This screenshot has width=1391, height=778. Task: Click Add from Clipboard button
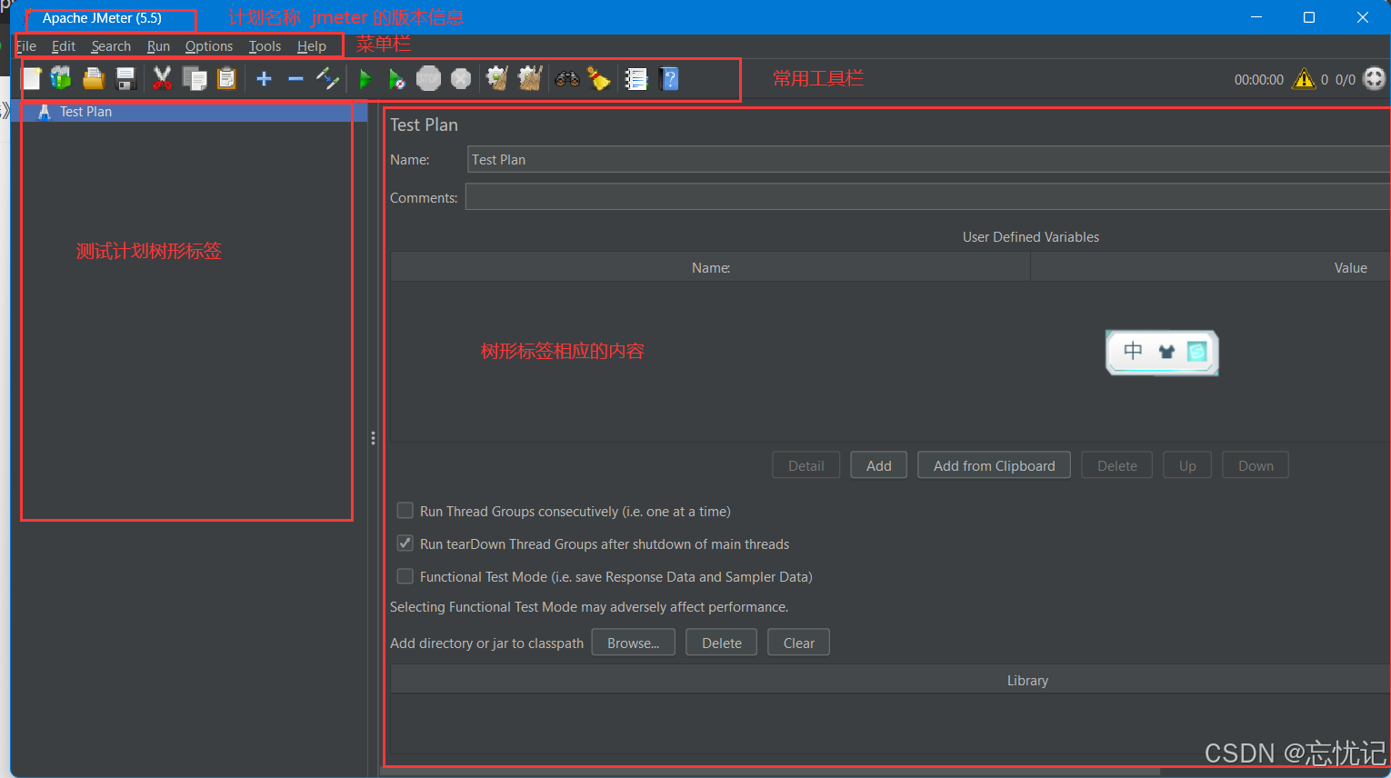[x=994, y=465]
